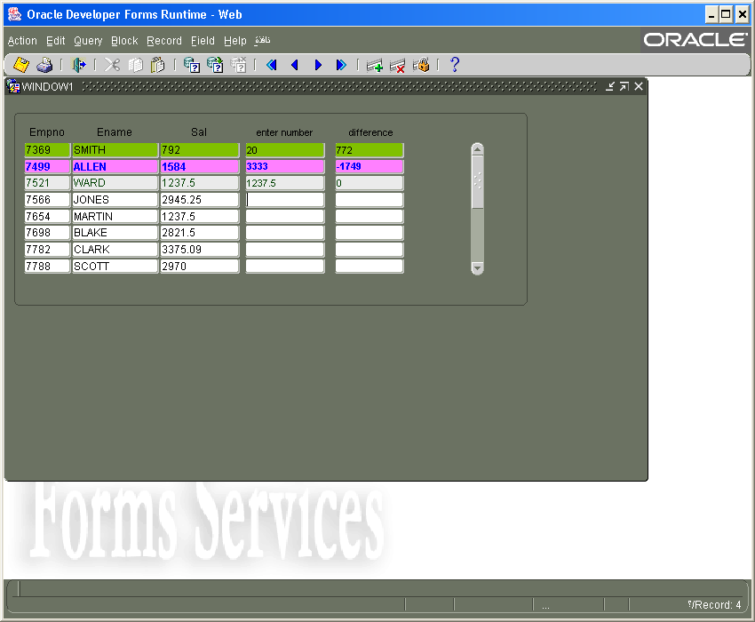
Task: Click the Enter Query toolbar icon
Action: tap(192, 65)
